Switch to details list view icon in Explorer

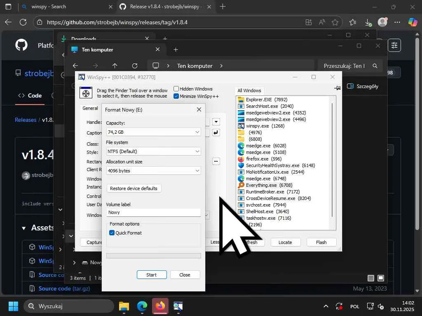(371, 278)
